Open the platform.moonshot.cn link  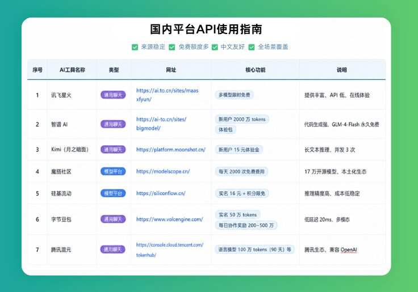[x=171, y=150]
